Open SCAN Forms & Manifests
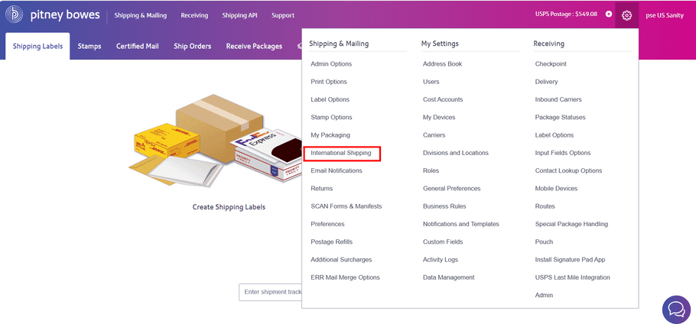 (346, 206)
